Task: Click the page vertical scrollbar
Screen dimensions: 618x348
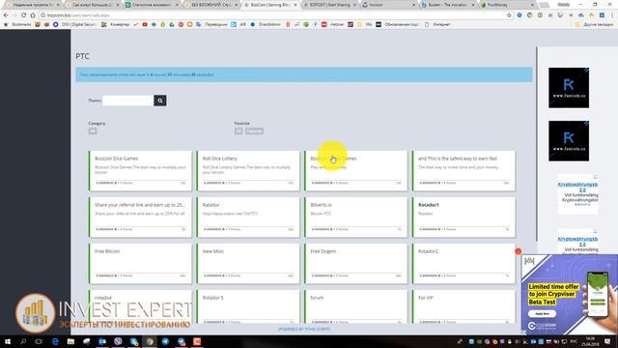Action: click(x=537, y=144)
